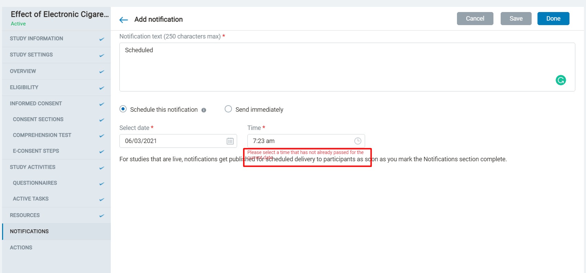This screenshot has width=586, height=273.
Task: Open Study Settings section
Action: point(56,55)
